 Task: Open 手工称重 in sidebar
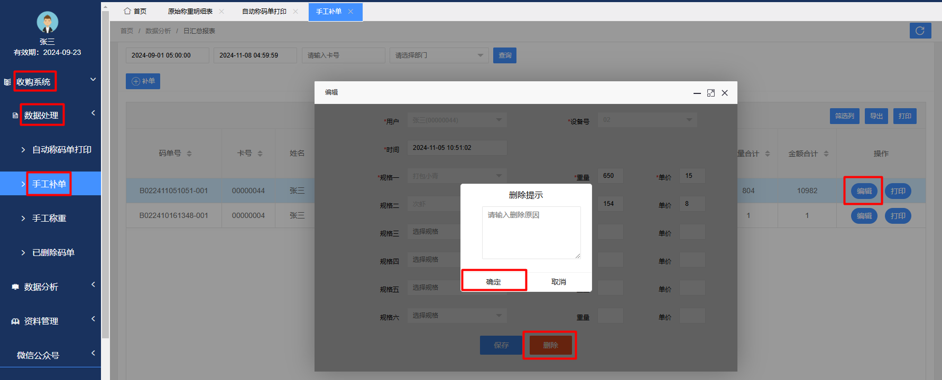[x=50, y=218]
